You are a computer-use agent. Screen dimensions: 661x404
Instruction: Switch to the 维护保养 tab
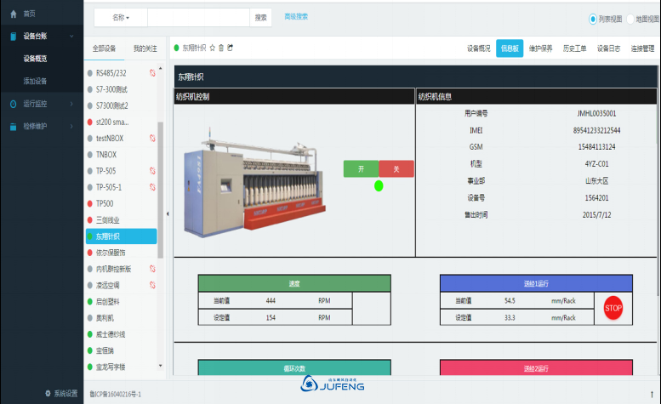[x=540, y=48]
